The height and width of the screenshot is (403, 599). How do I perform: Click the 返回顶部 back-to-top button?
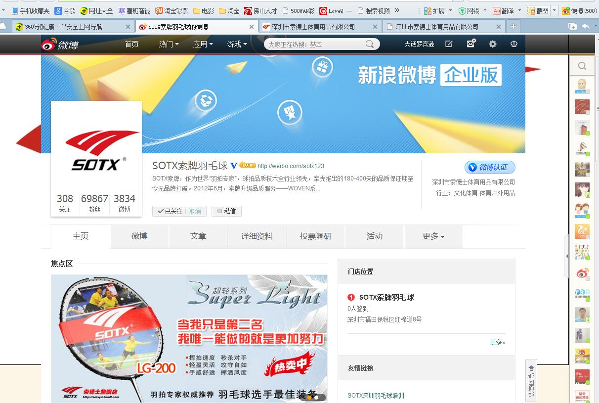click(531, 381)
